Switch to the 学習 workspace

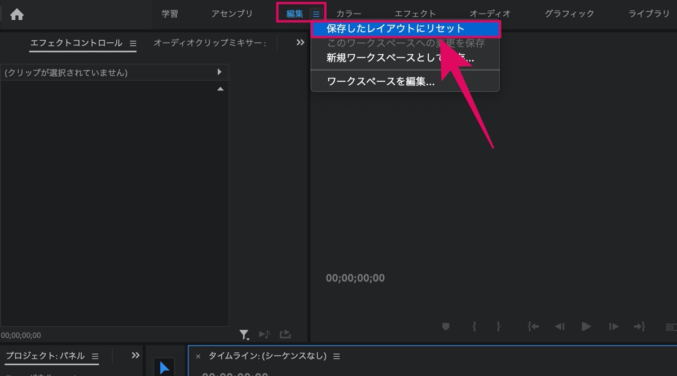(170, 14)
